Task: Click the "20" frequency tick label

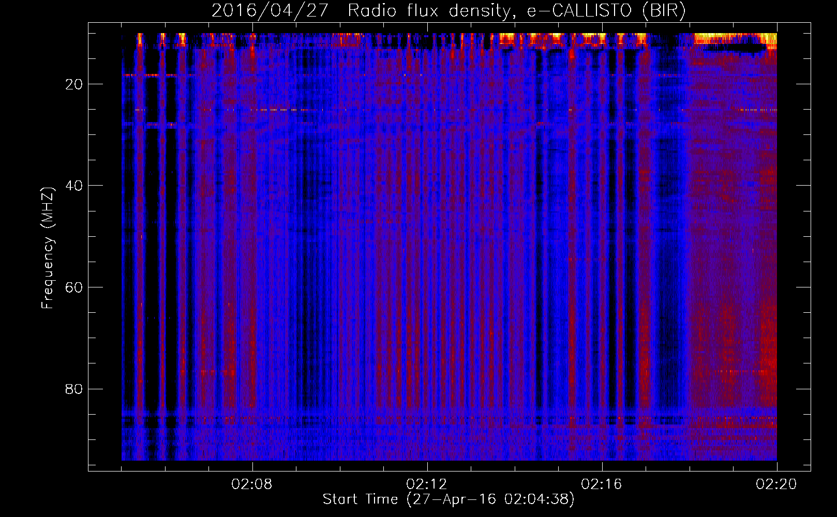Action: click(x=74, y=84)
